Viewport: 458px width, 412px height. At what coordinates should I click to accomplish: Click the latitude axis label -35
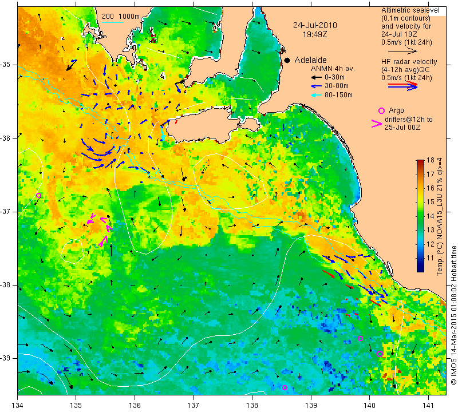tap(5, 65)
